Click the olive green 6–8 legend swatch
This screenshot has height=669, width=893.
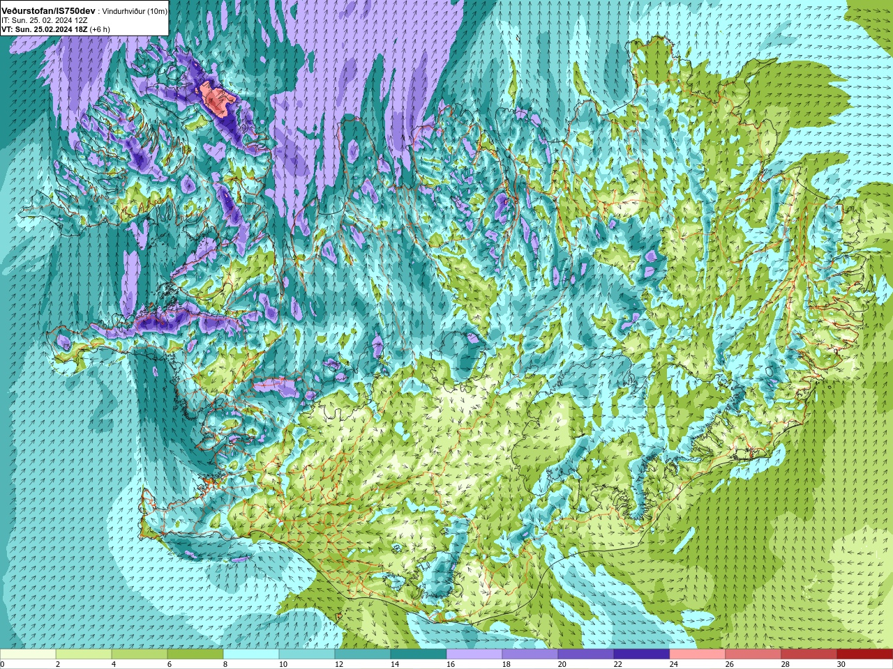point(195,654)
